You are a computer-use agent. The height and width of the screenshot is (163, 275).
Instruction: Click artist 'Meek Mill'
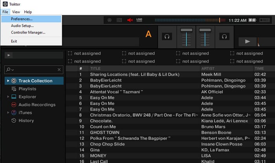211,75
